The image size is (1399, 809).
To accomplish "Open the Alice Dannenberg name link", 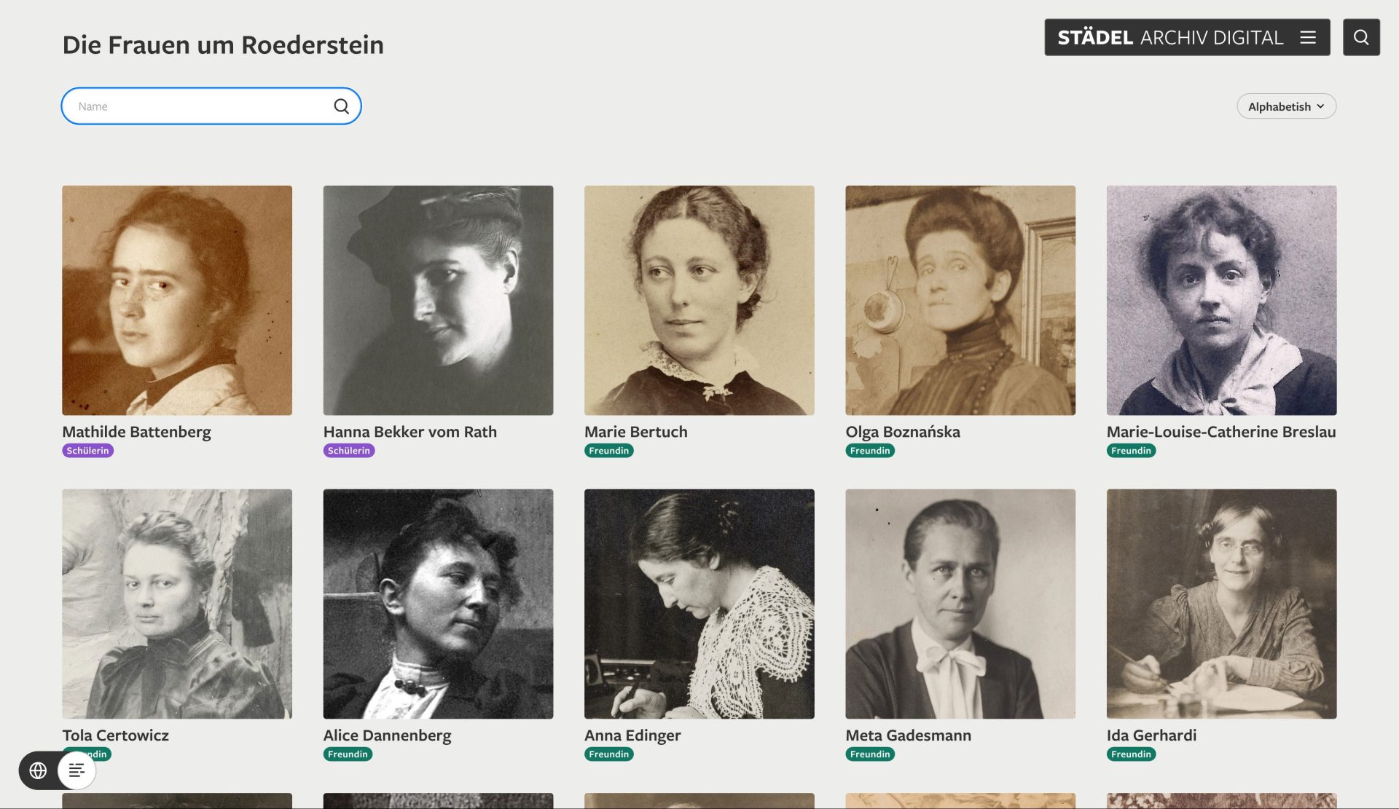I will 387,735.
